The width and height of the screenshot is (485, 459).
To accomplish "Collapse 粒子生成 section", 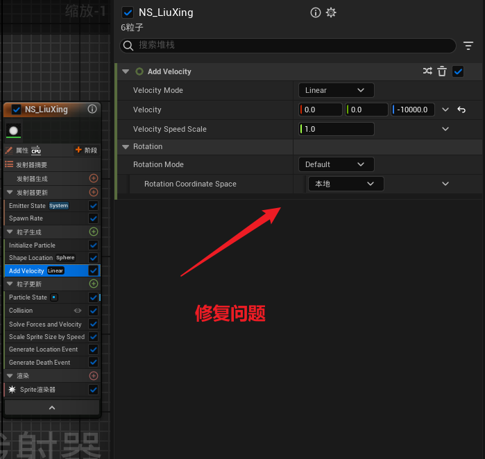I will click(10, 232).
